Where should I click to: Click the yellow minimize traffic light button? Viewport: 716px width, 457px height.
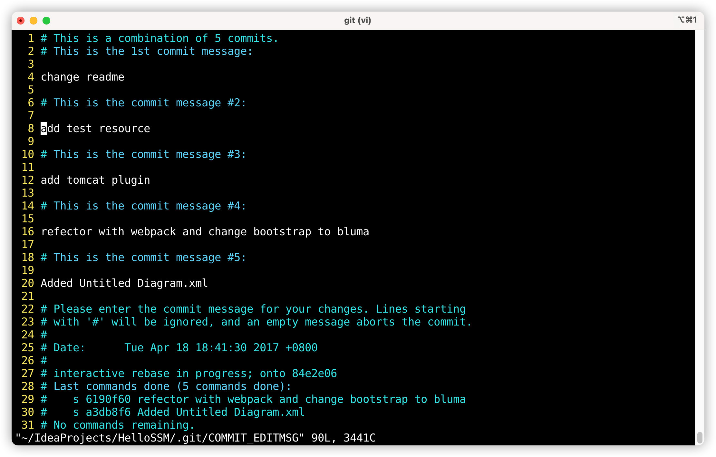(34, 20)
